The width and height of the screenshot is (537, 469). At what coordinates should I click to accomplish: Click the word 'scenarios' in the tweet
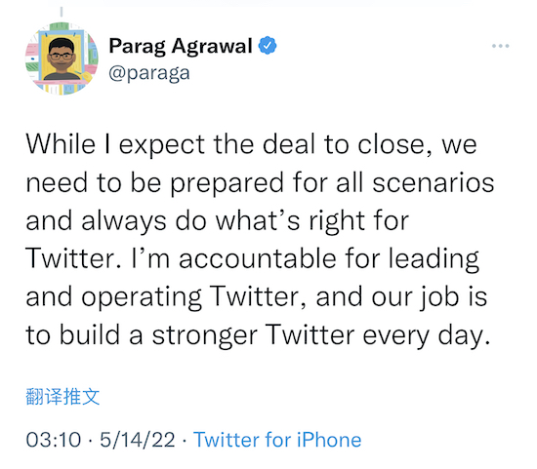click(434, 182)
